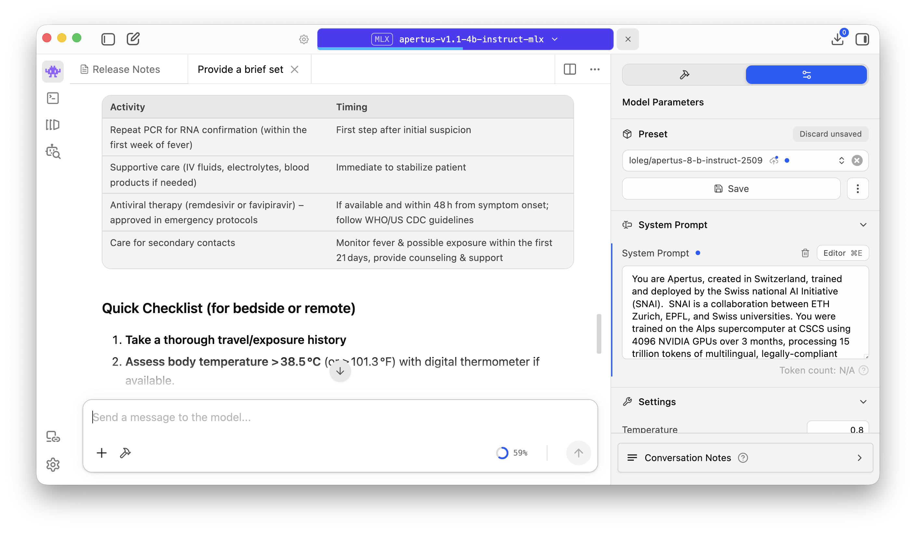This screenshot has height=533, width=916.
Task: Toggle the left sidebar panel icon
Action: pyautogui.click(x=108, y=39)
